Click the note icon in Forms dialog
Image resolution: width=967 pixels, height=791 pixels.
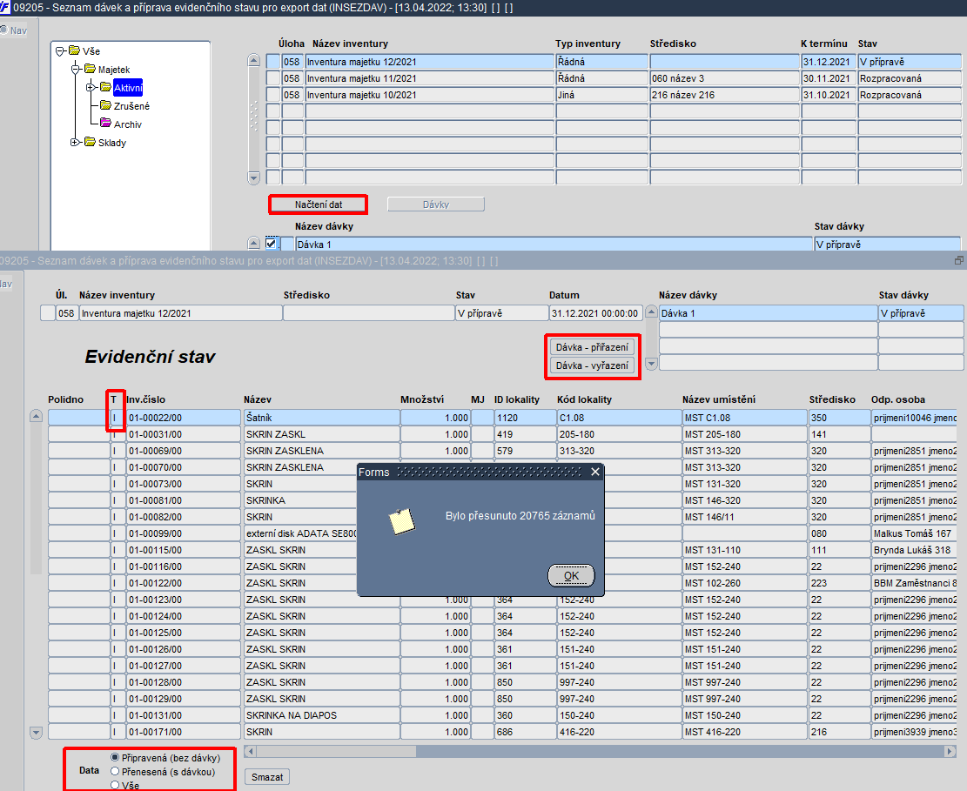point(401,521)
